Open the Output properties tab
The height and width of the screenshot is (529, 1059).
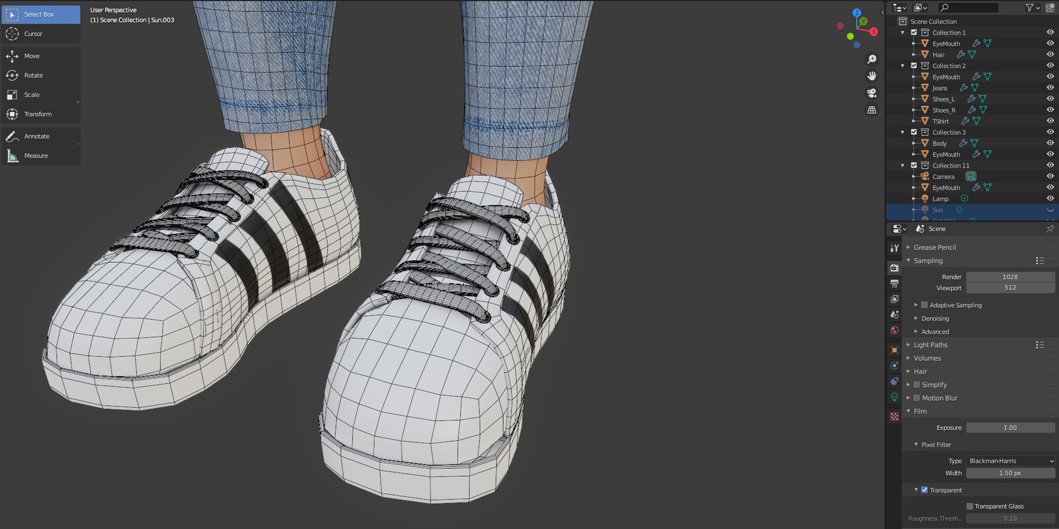(894, 283)
